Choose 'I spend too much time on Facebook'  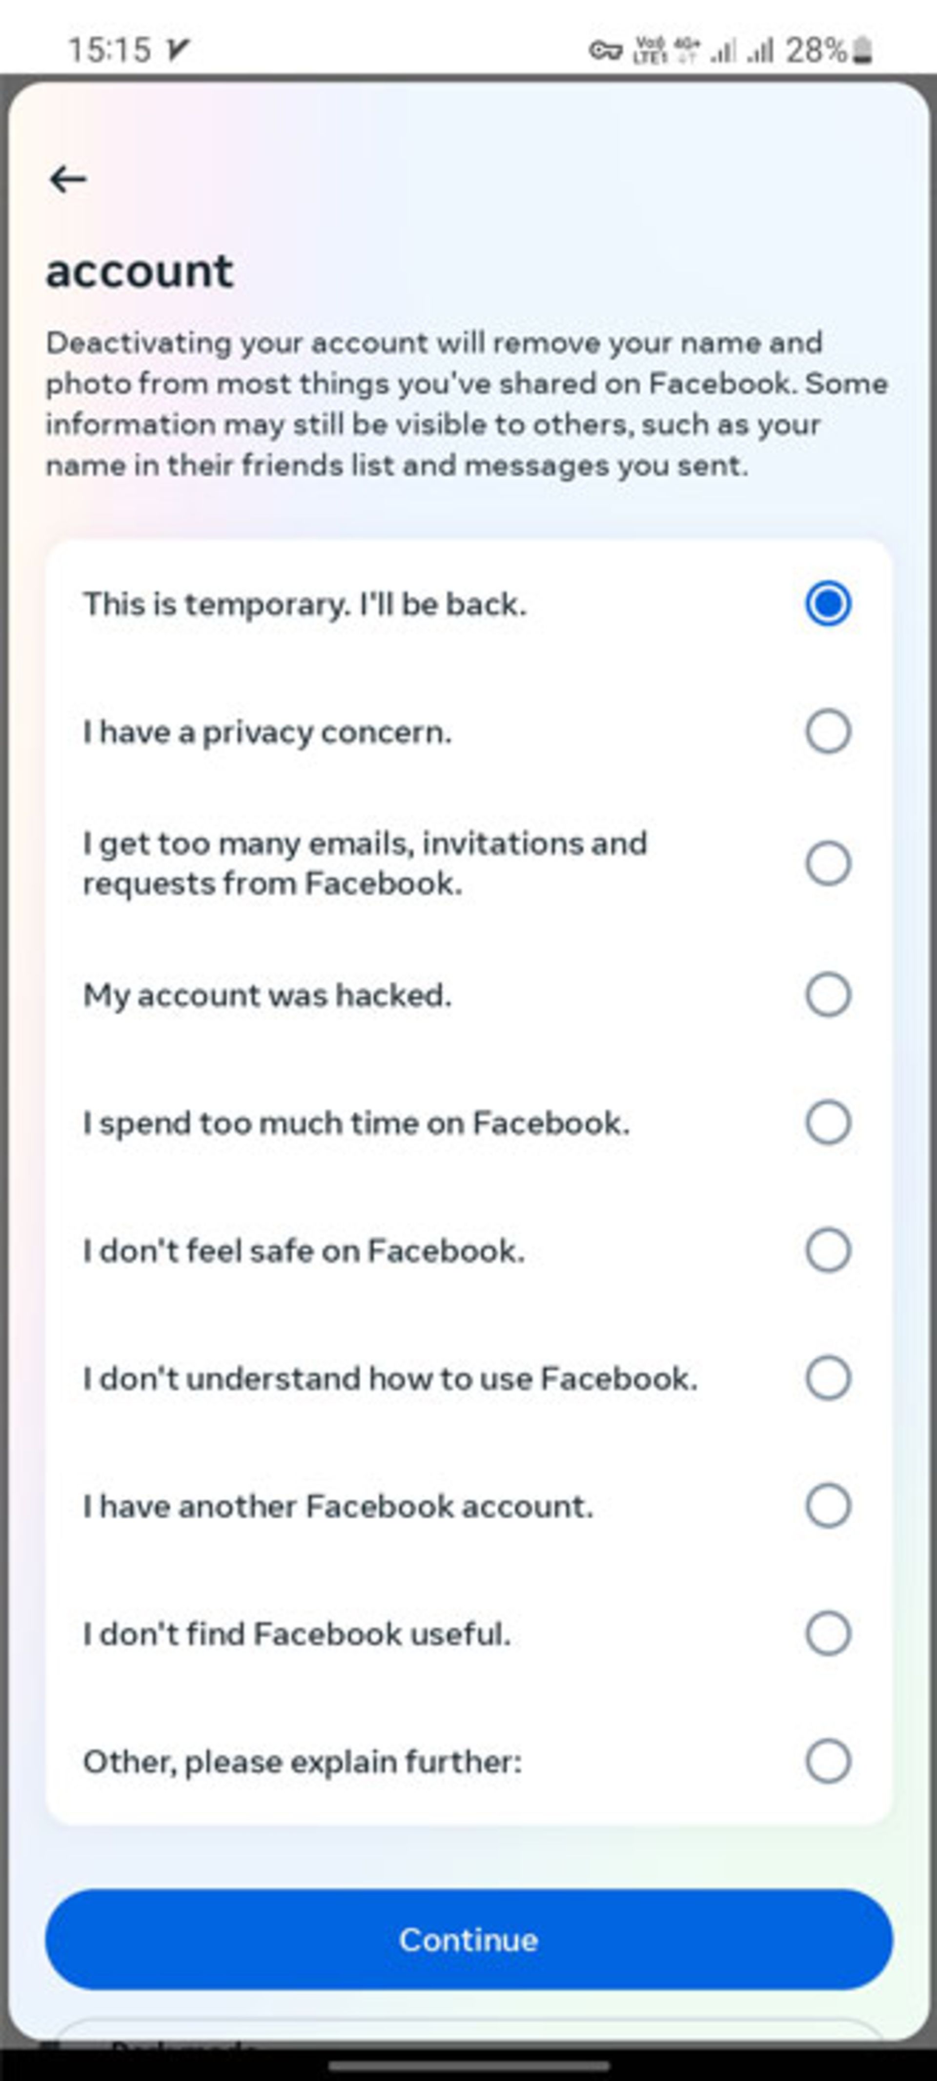(x=827, y=1122)
